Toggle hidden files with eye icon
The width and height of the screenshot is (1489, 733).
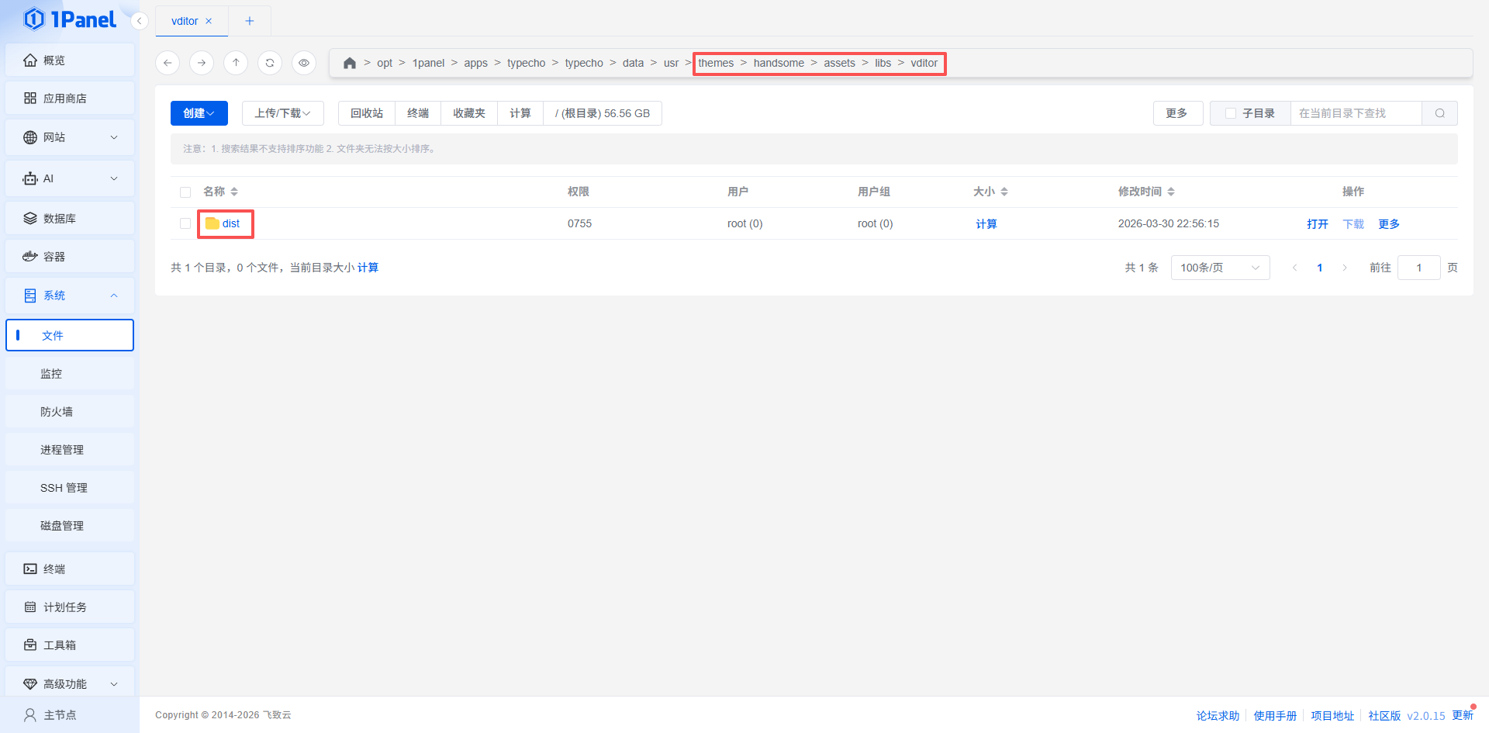[x=304, y=63]
